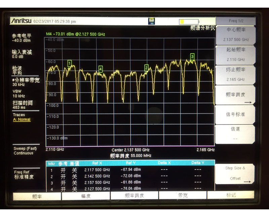Click the Center 2.137 500 GHz label

pos(130,150)
